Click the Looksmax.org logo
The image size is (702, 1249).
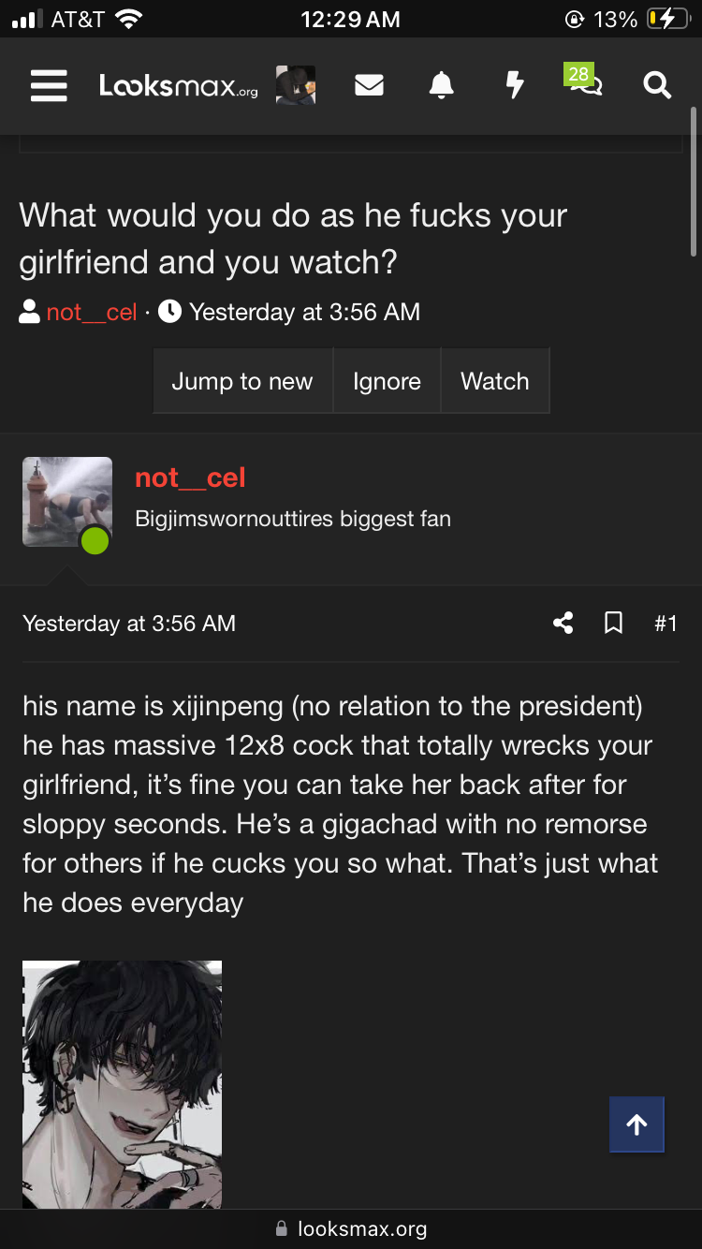tap(178, 86)
